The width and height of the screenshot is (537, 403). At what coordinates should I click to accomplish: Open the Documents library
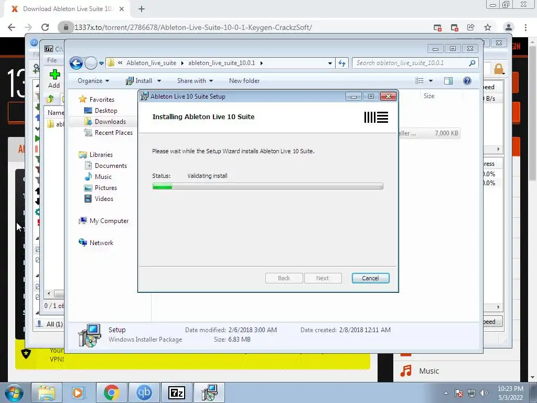[x=105, y=165]
